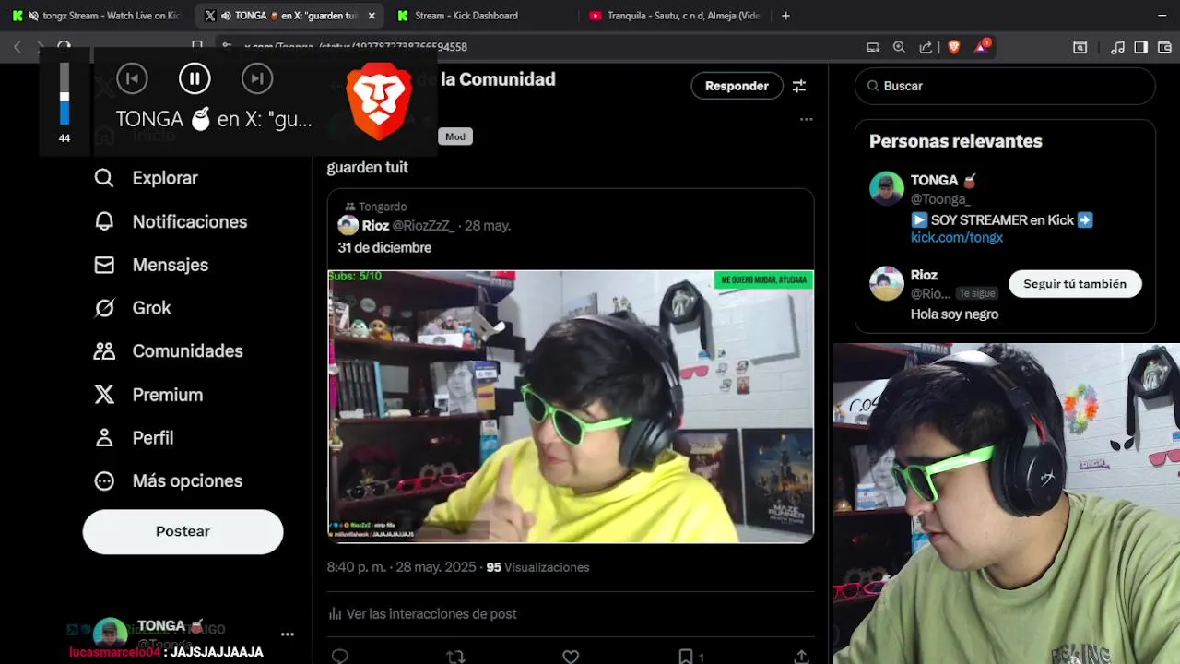Click the share upload icon
The height and width of the screenshot is (664, 1180).
(x=801, y=657)
